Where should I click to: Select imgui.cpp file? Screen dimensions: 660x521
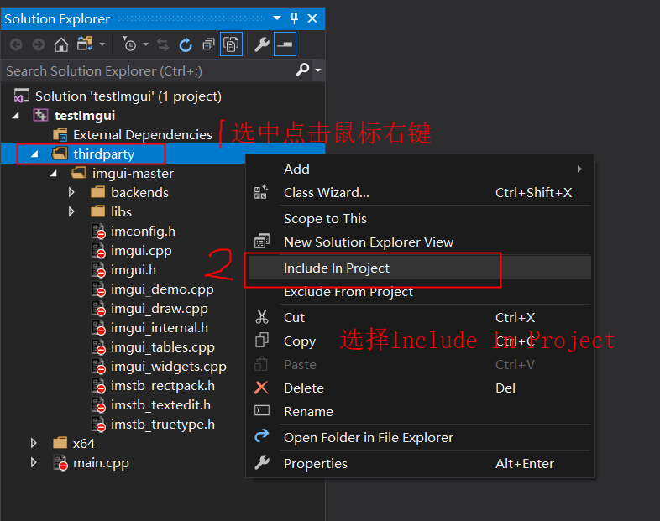click(x=141, y=251)
